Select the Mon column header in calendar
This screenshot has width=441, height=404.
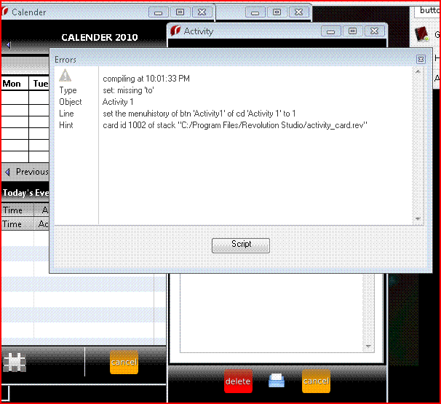click(x=15, y=84)
